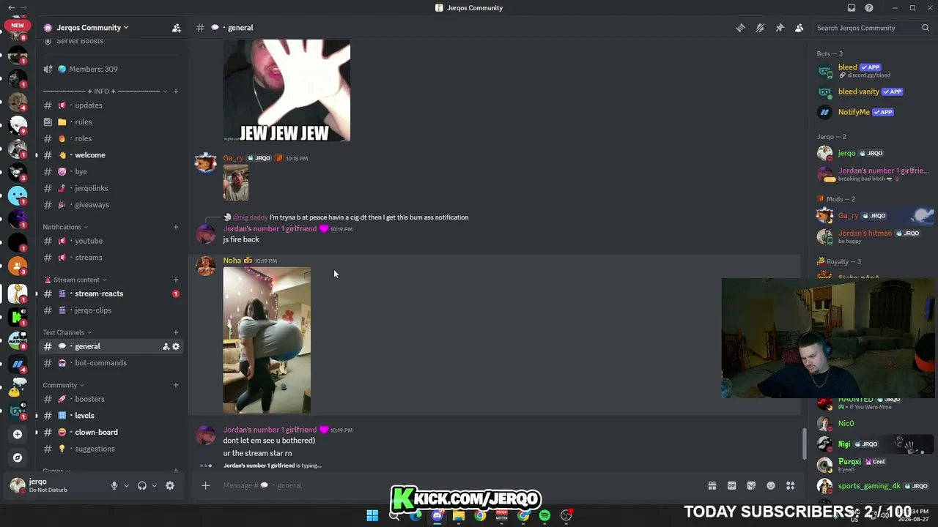Viewport: 938px width, 527px height.
Task: Add channel to Notifications category
Action: pyautogui.click(x=175, y=227)
